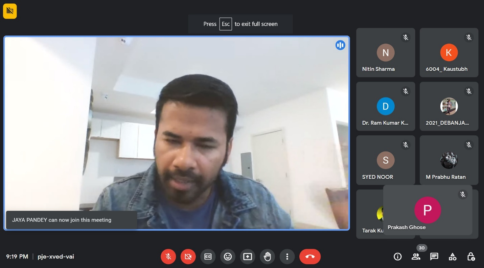Open the emoji reactions panel
This screenshot has width=484, height=268.
[x=228, y=257]
